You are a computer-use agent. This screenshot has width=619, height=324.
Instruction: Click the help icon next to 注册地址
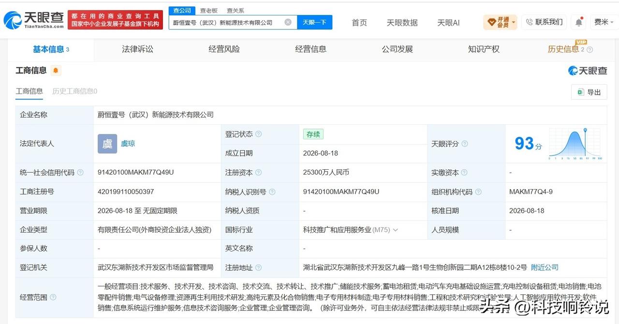point(259,268)
